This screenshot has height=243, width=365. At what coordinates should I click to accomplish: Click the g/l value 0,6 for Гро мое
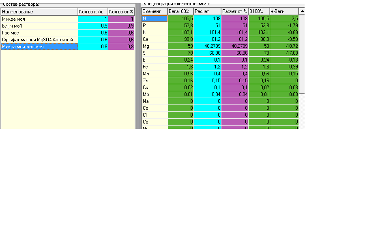93,33
